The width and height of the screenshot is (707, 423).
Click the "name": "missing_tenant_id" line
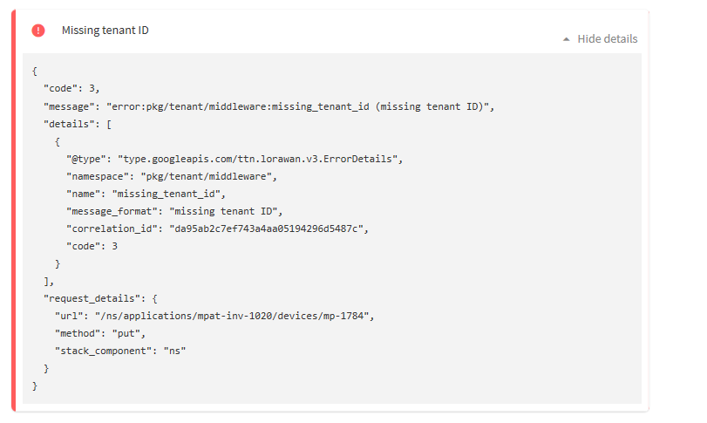(x=146, y=194)
